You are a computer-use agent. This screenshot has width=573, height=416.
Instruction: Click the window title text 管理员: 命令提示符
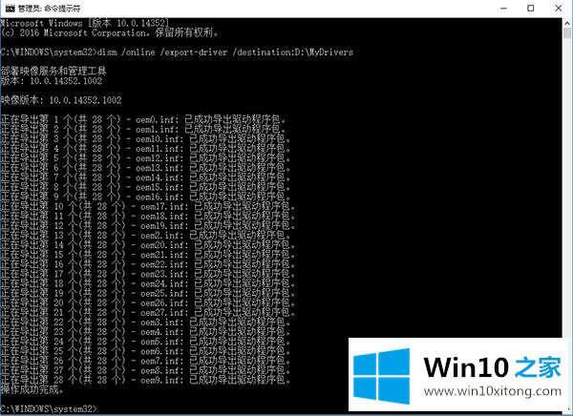(x=49, y=9)
